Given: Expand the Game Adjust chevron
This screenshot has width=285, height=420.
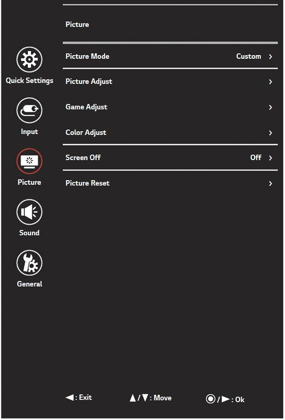Looking at the screenshot, I should click(x=270, y=108).
